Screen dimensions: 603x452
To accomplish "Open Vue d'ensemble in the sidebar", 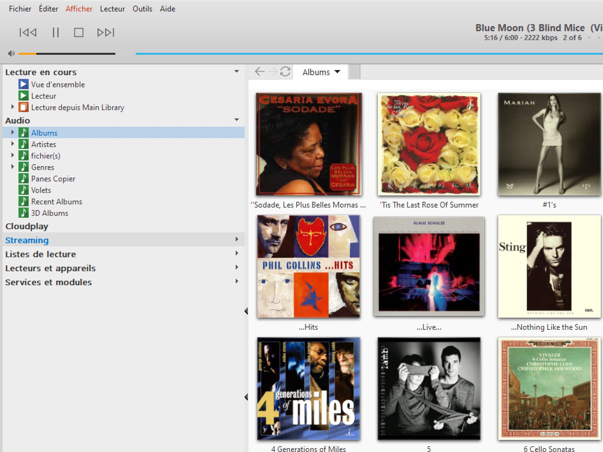I will 58,85.
